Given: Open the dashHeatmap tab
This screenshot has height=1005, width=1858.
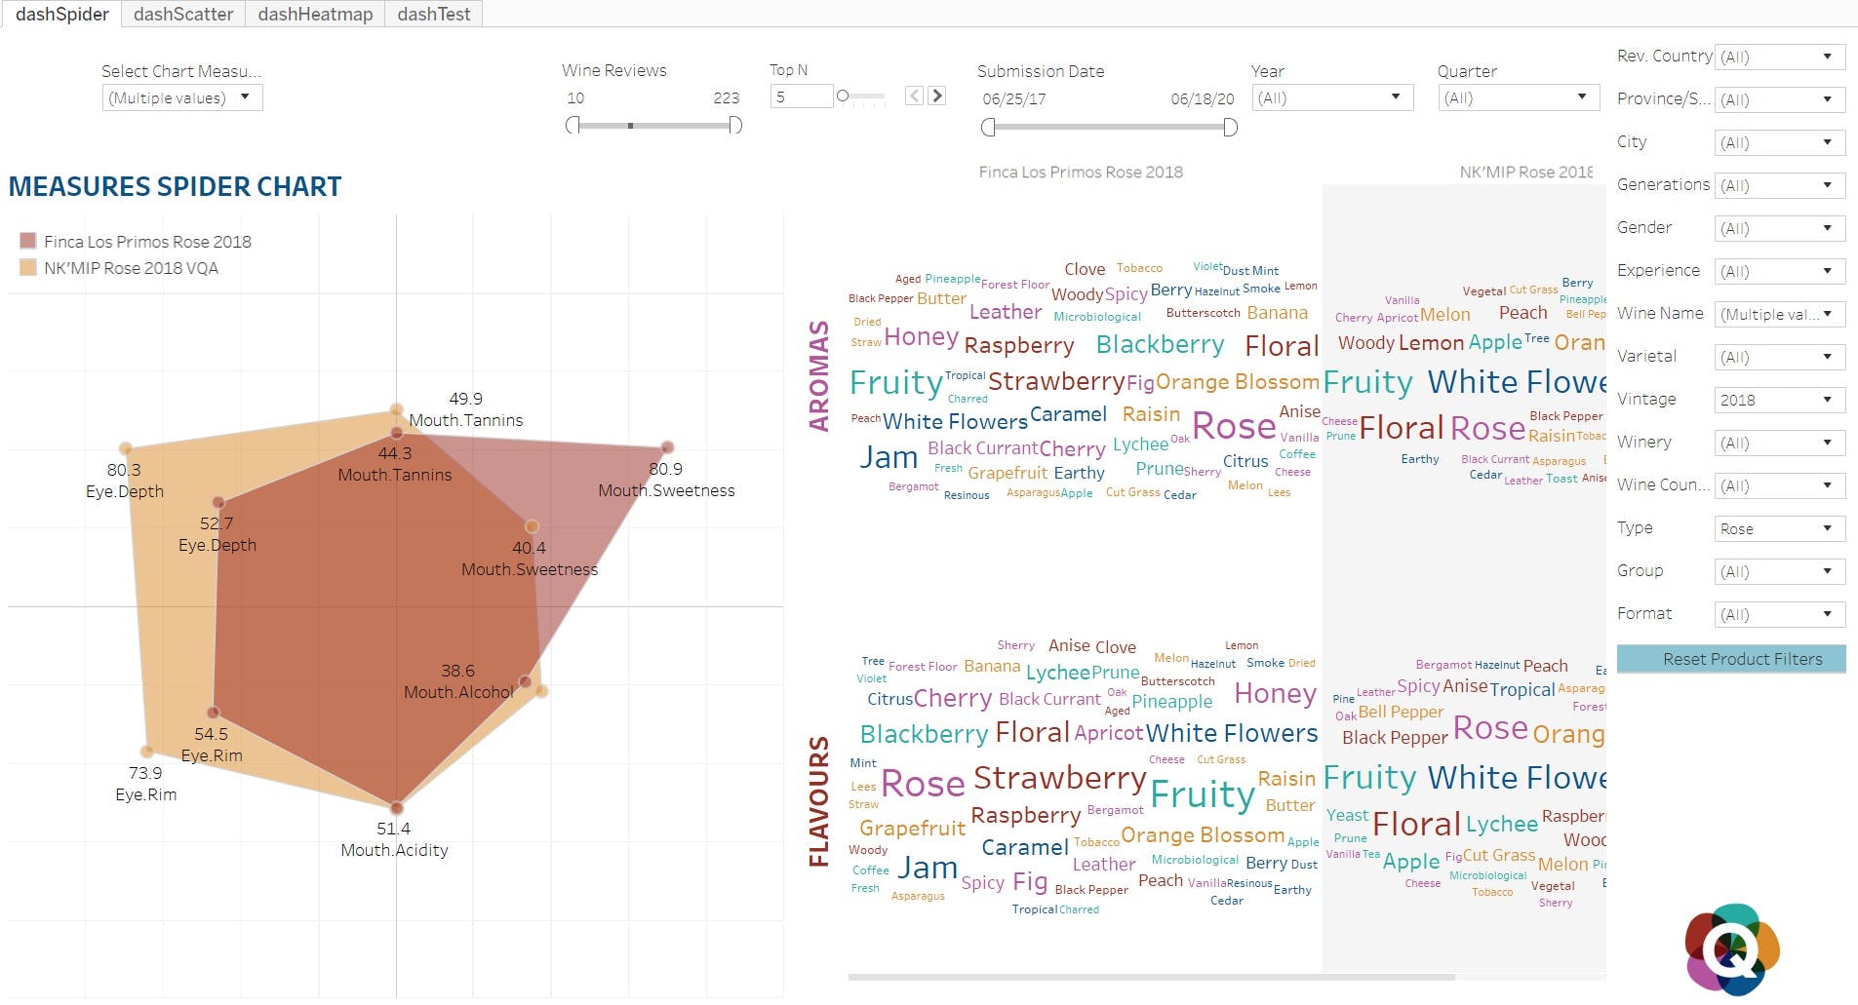Looking at the screenshot, I should coord(315,14).
